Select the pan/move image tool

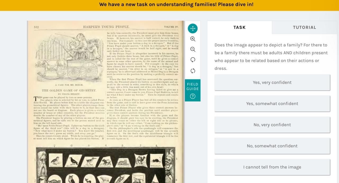(x=193, y=28)
